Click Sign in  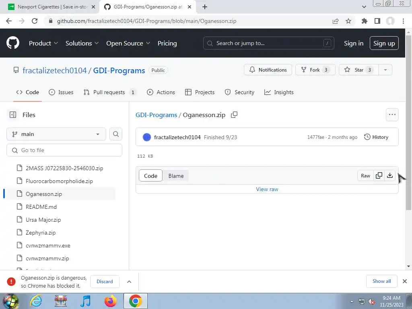click(353, 43)
